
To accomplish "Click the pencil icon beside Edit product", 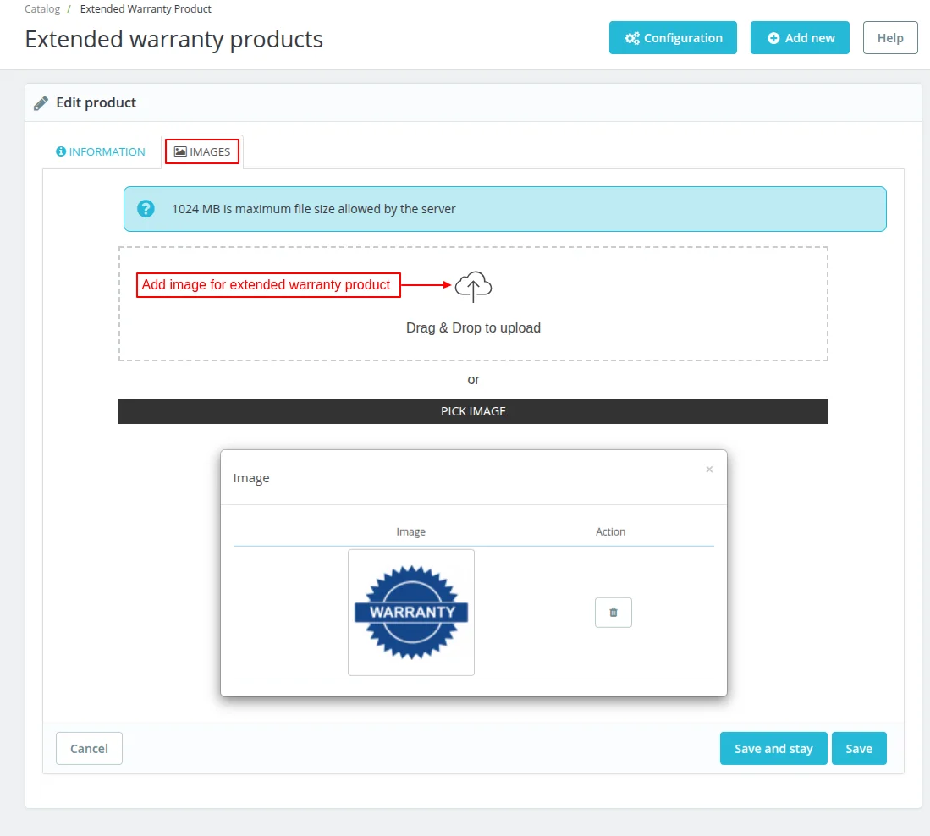I will pyautogui.click(x=41, y=102).
